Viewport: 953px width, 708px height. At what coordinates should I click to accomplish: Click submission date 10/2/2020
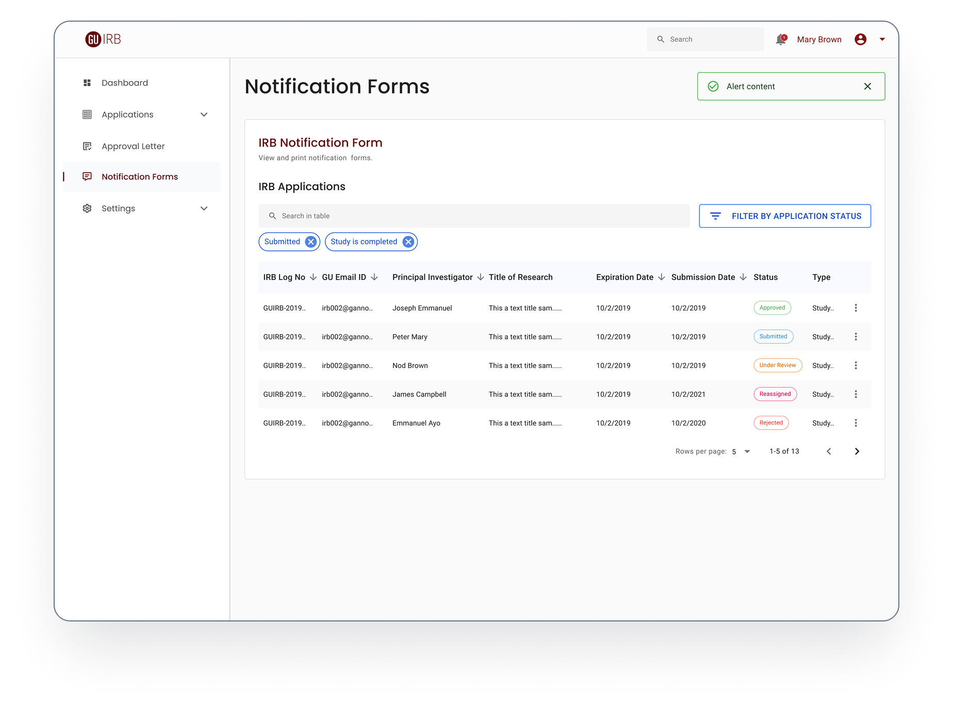688,424
